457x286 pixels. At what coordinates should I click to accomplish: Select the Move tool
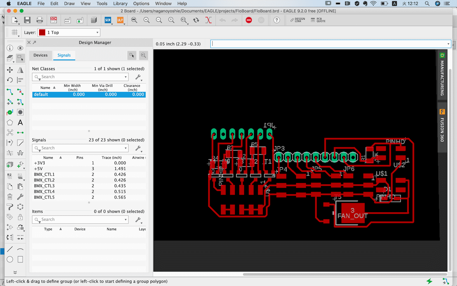(x=10, y=70)
